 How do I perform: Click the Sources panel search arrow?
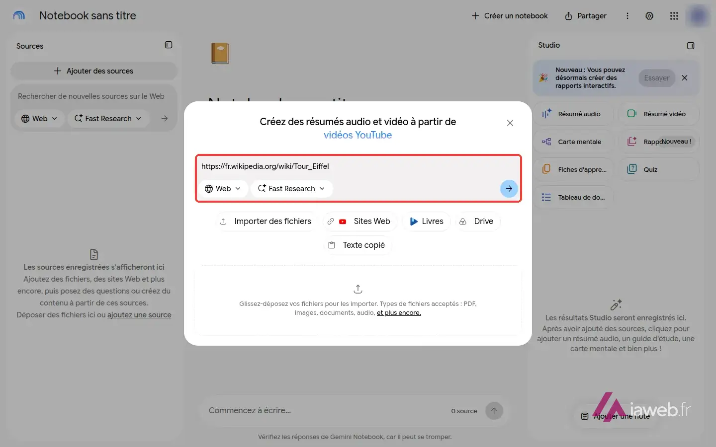coord(165,119)
